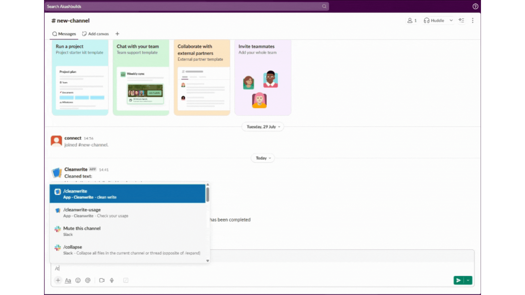The height and width of the screenshot is (295, 525).
Task: Click the Search Akashbuilds field
Action: point(186,6)
